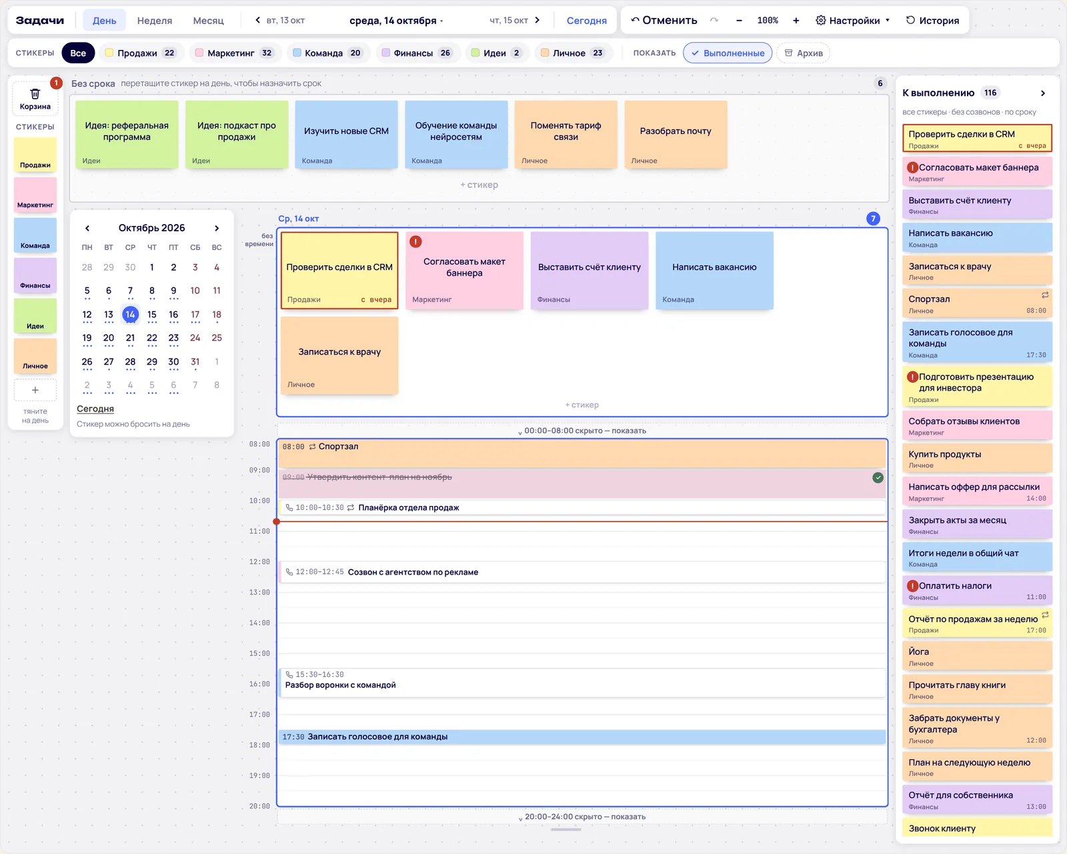Click the Сегодня button in top bar
Viewport: 1067px width, 854px height.
click(586, 21)
